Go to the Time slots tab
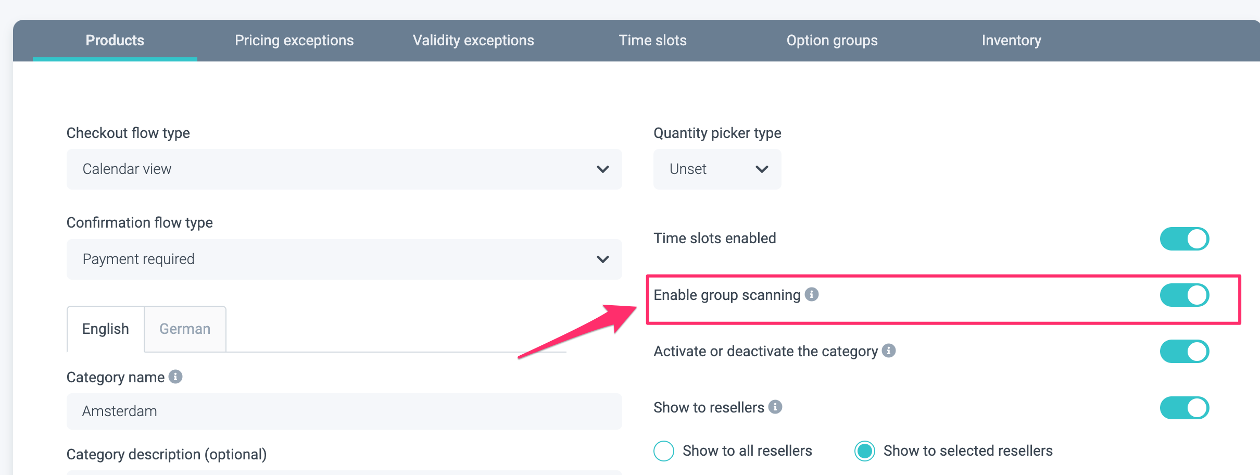 tap(652, 41)
